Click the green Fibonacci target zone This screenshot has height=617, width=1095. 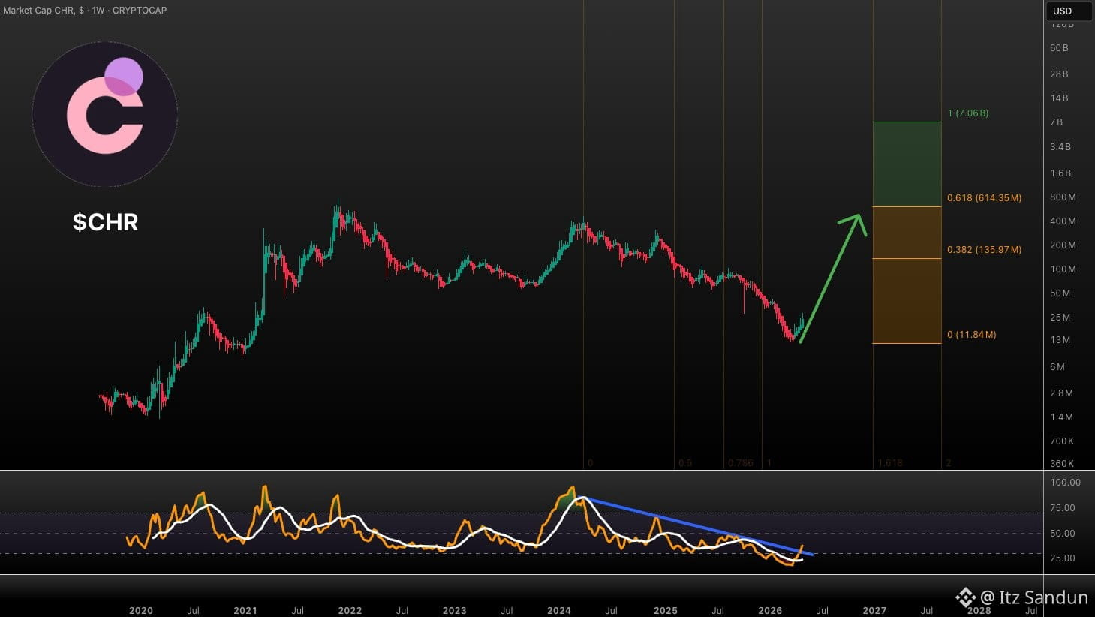(907, 164)
